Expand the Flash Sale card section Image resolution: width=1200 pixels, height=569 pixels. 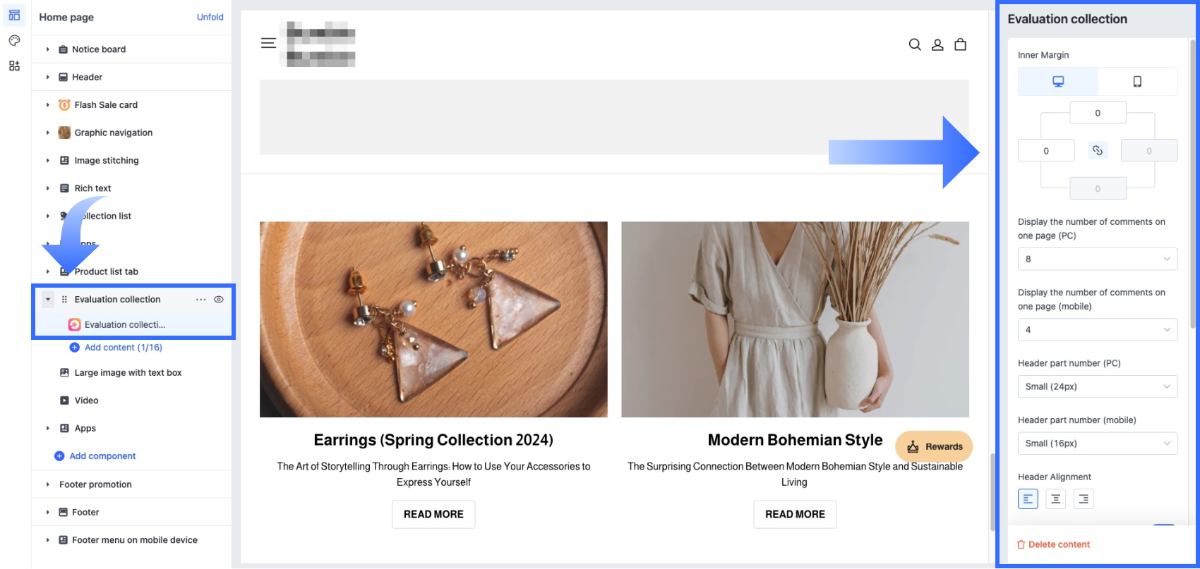(x=47, y=105)
